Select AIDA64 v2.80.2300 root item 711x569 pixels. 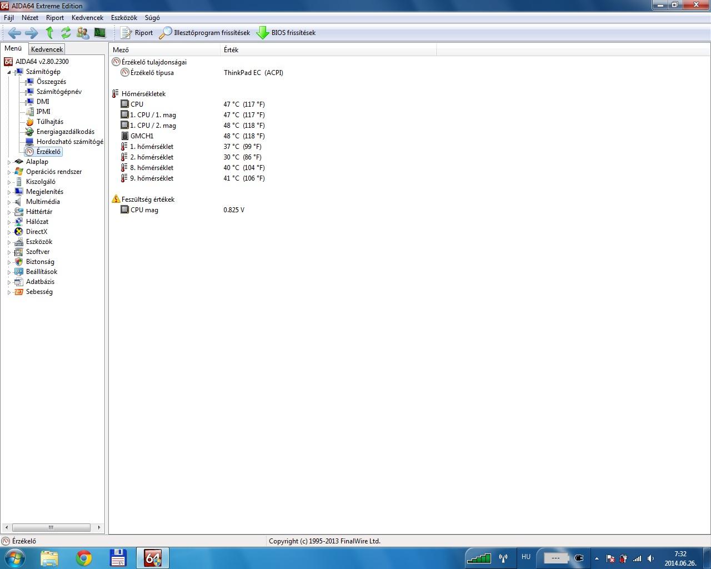pyautogui.click(x=42, y=62)
